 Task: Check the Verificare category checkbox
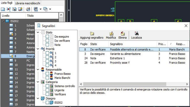point(47,94)
